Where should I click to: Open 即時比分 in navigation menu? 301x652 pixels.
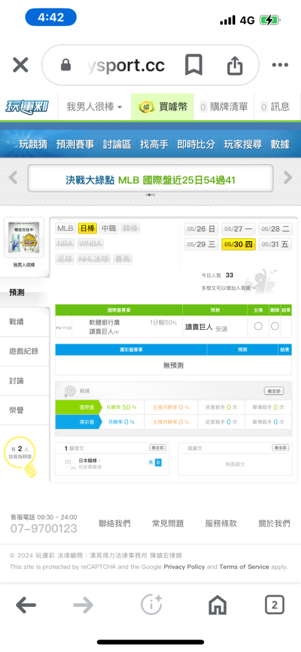(x=196, y=144)
